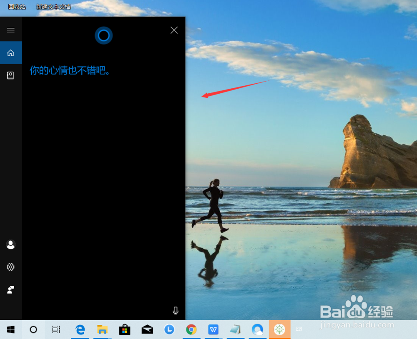Open WPS Writer from taskbar
Image resolution: width=417 pixels, height=339 pixels.
coord(213,329)
